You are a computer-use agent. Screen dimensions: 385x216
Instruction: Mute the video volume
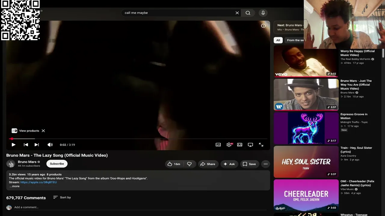[50, 145]
